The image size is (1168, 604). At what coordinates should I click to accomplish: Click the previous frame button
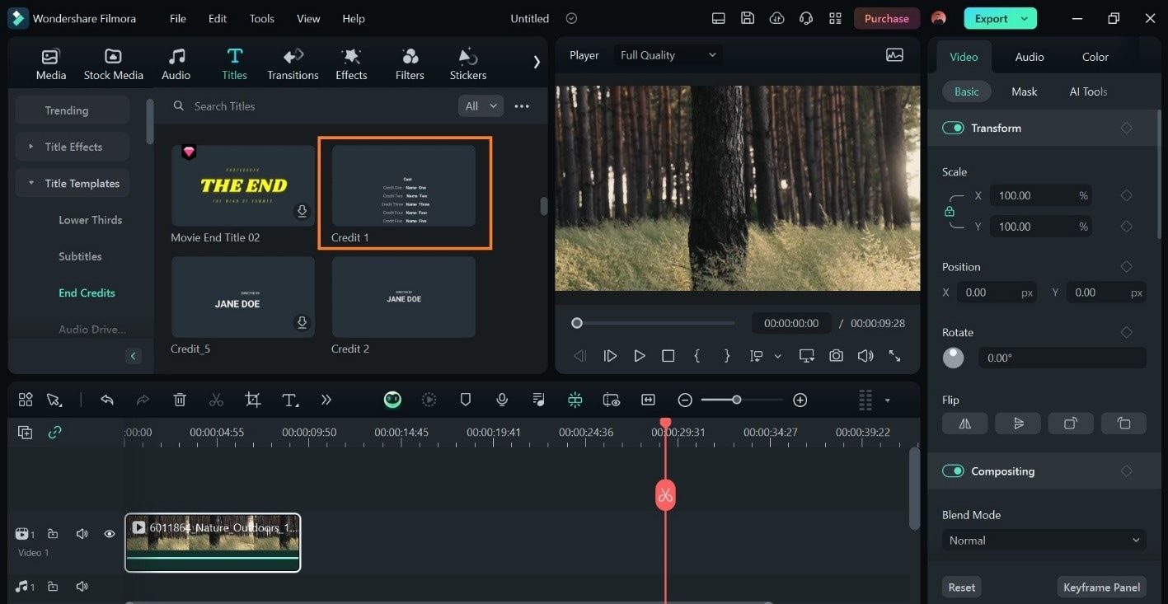pos(580,356)
